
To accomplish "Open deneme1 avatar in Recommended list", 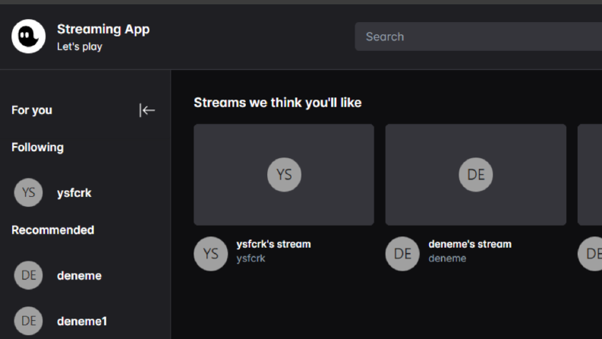I will 28,321.
